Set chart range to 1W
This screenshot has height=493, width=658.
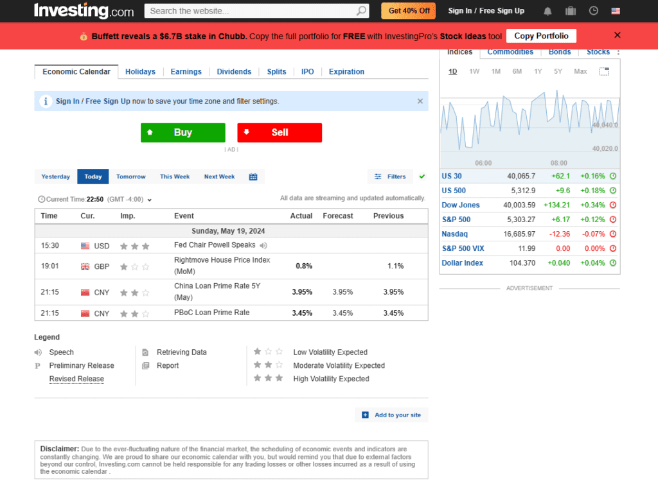tap(474, 71)
